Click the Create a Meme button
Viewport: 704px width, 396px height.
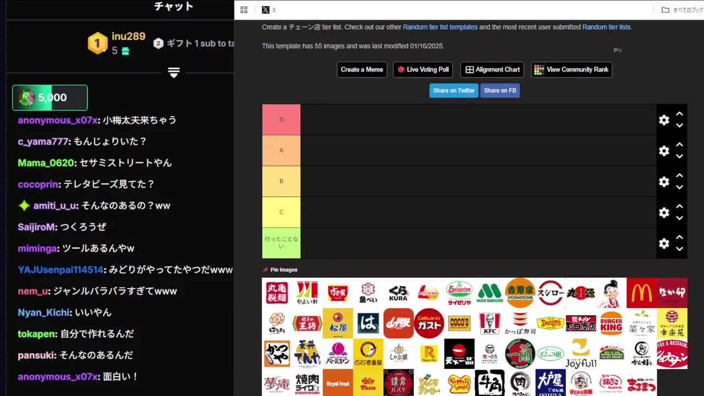tap(362, 70)
